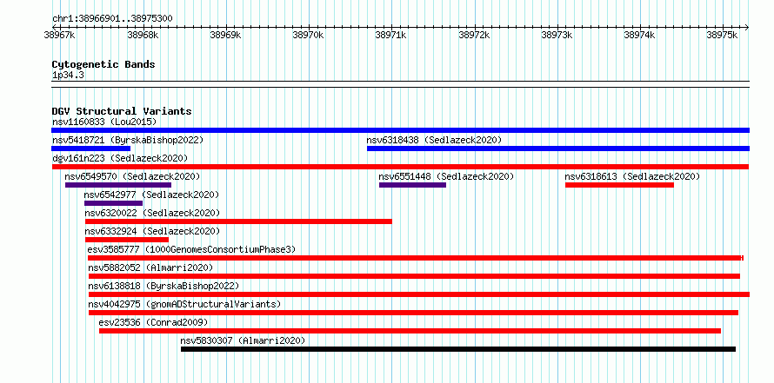Click ruler position 38974k
Screen dimensions: 774x383
click(640, 35)
